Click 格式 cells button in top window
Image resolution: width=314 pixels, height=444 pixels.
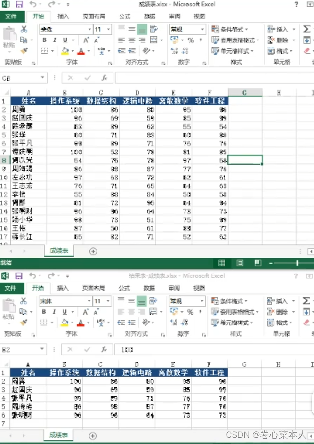coord(280,51)
